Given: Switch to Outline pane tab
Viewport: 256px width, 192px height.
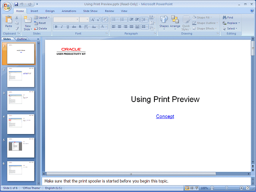Looking at the screenshot, I should click(x=22, y=39).
